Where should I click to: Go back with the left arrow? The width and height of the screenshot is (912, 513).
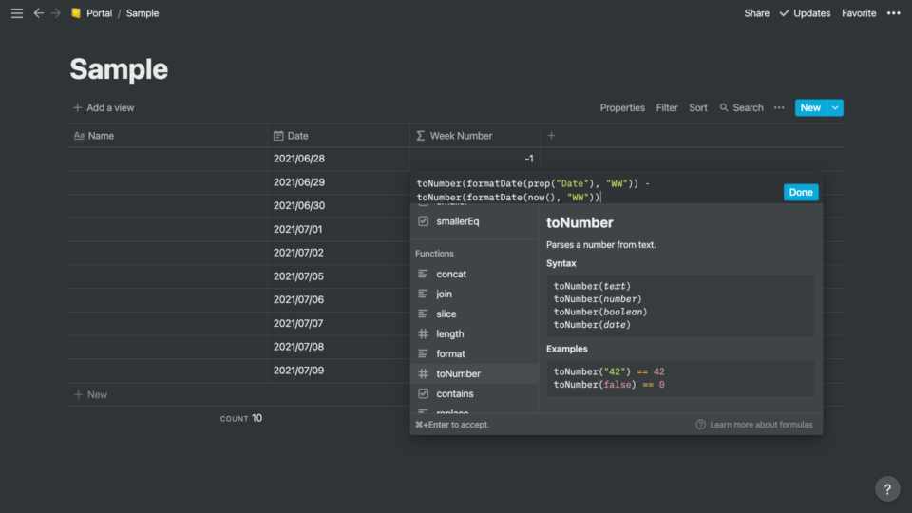click(38, 12)
